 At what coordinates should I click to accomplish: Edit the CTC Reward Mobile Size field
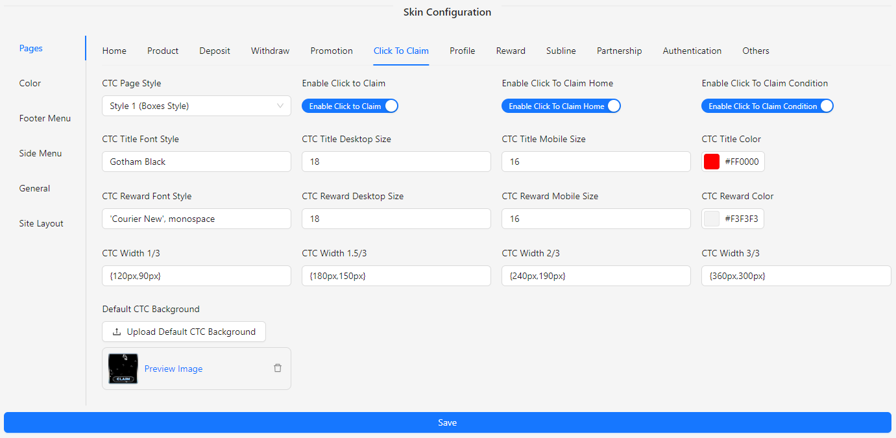click(596, 219)
